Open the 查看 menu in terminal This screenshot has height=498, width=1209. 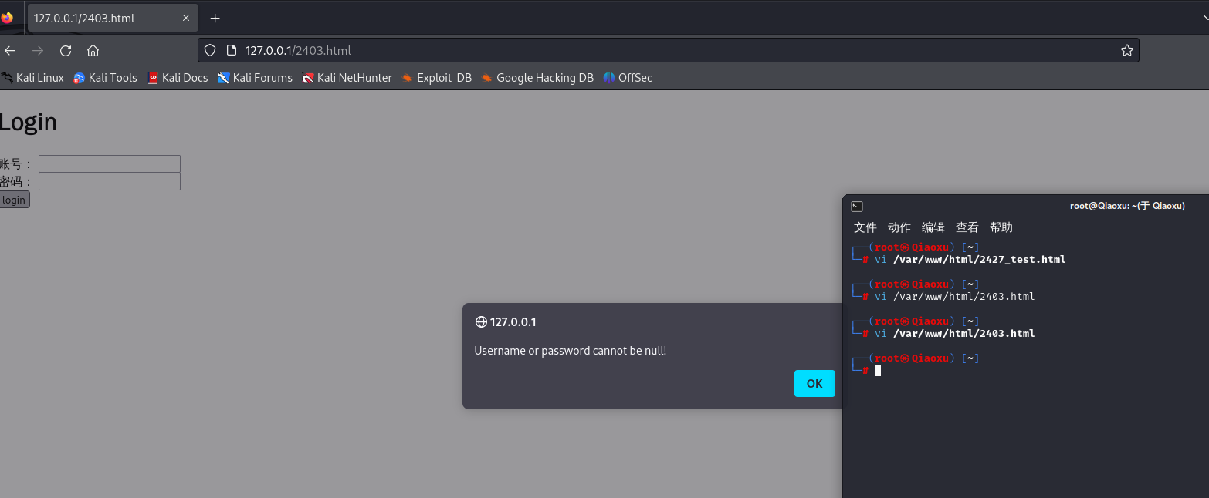(967, 227)
